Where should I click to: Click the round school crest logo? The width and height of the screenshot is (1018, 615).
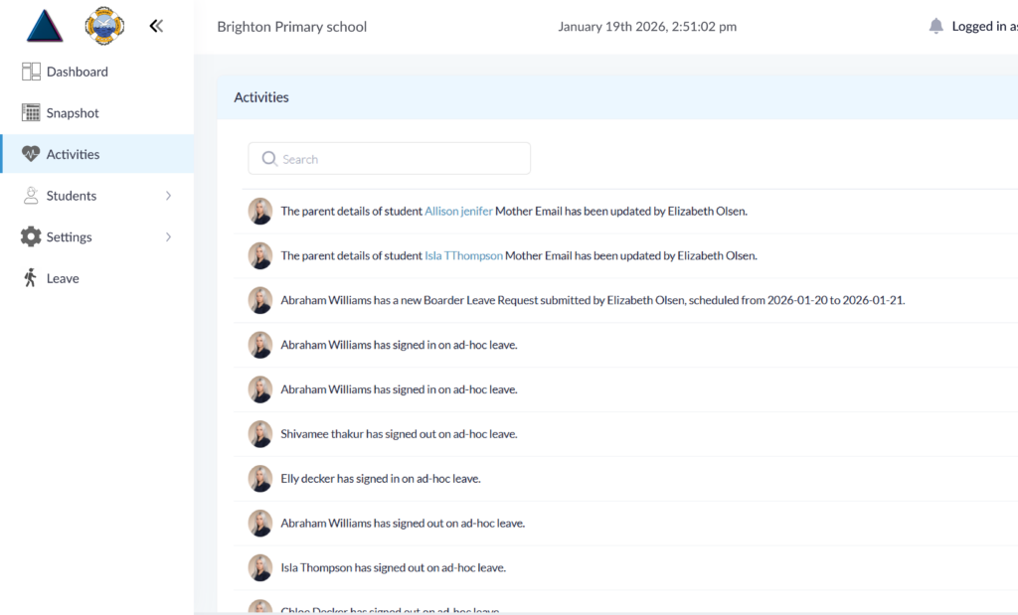(104, 26)
